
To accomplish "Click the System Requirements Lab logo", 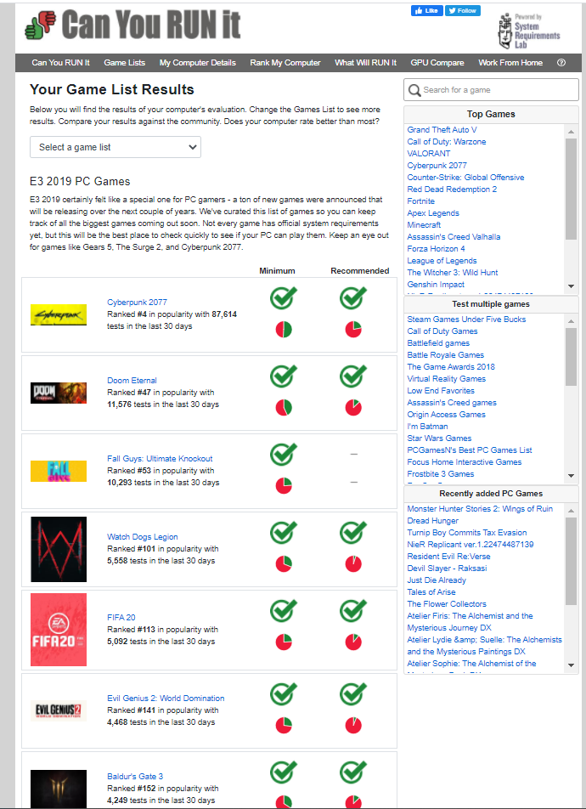I will pyautogui.click(x=529, y=31).
